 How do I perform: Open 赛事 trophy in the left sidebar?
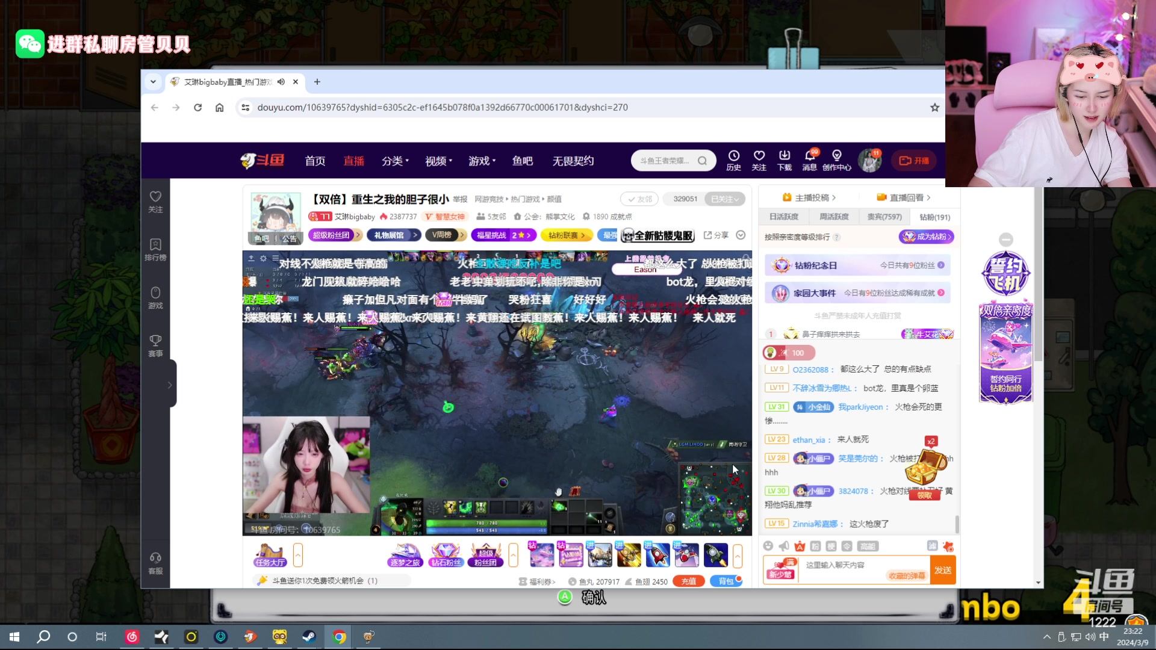pos(155,346)
